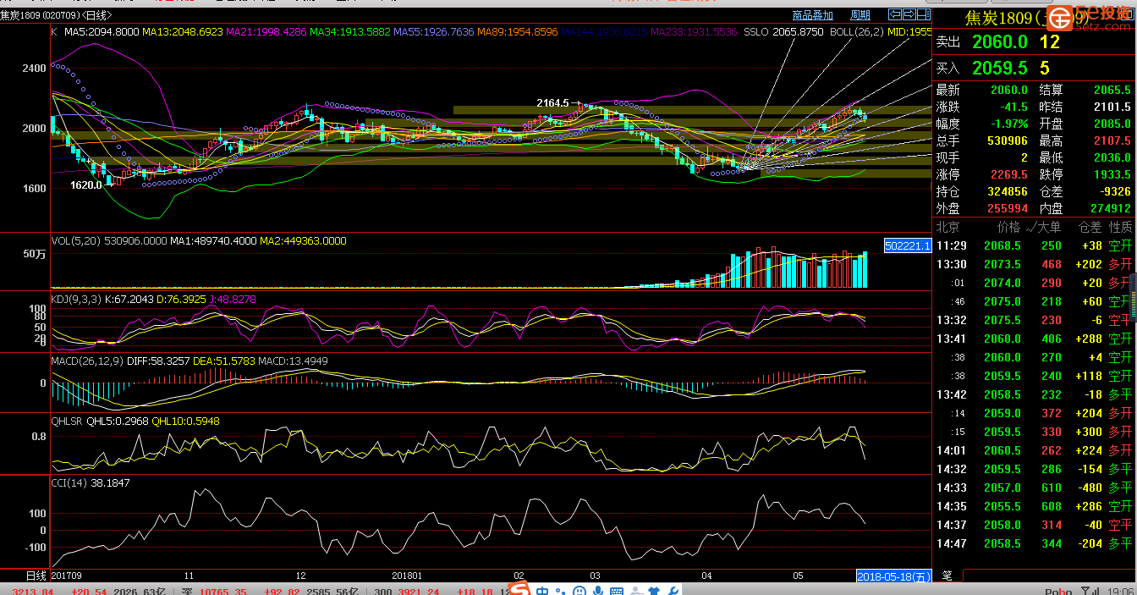Toggle the 中 Chinese/English input mode
The height and width of the screenshot is (595, 1137).
click(x=542, y=591)
